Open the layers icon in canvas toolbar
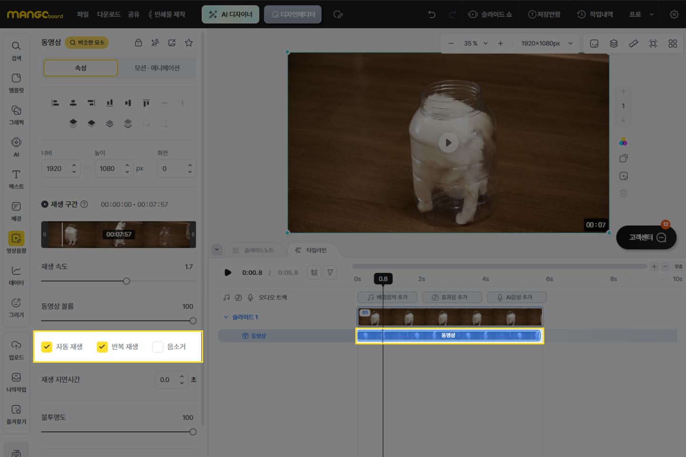686x457 pixels. pyautogui.click(x=614, y=43)
